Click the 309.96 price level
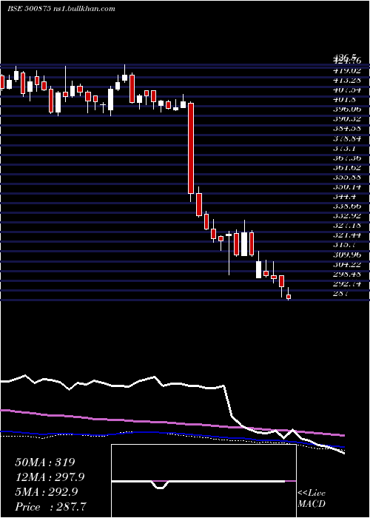 point(348,255)
